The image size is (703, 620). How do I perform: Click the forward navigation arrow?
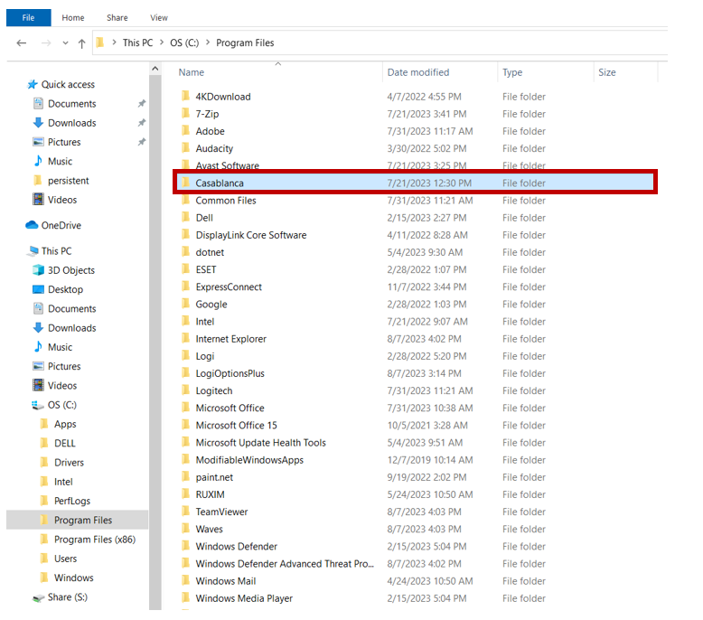click(46, 43)
